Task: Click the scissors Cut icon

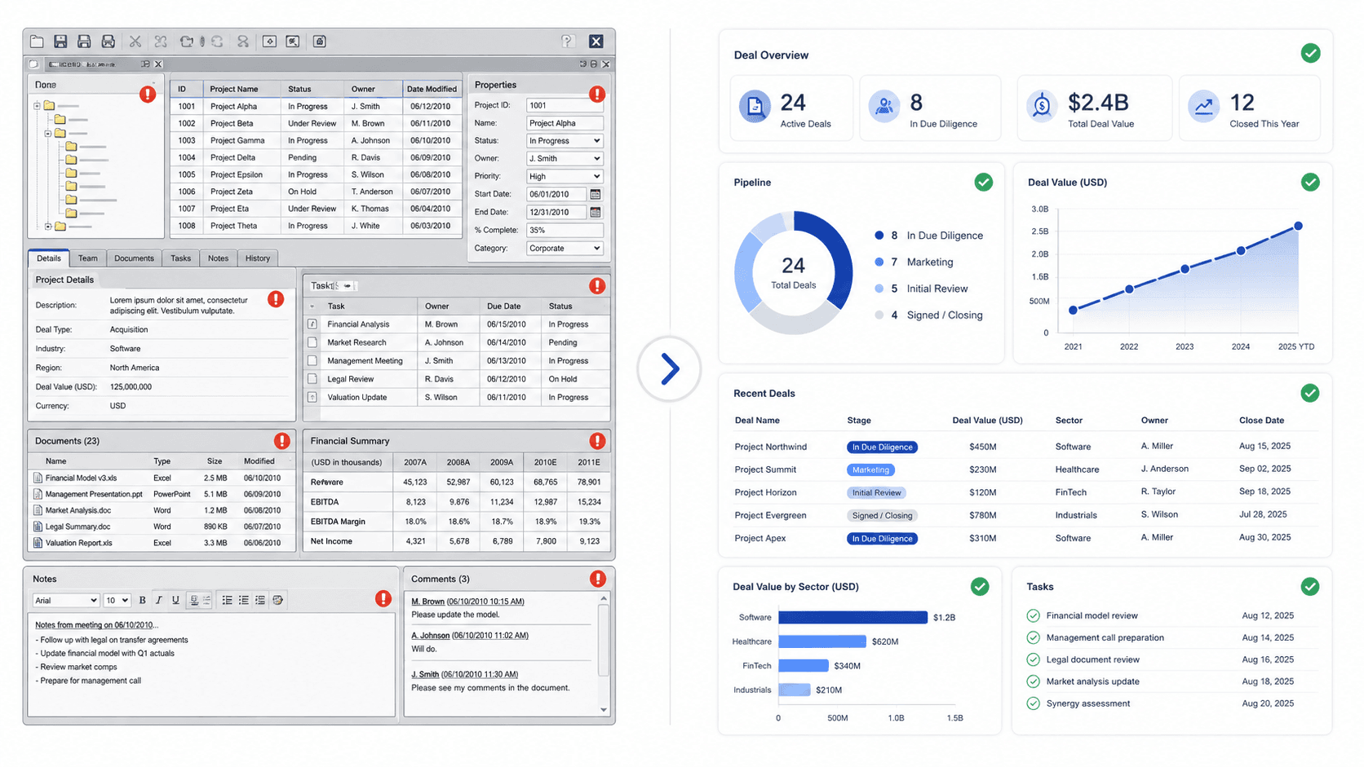Action: [135, 42]
